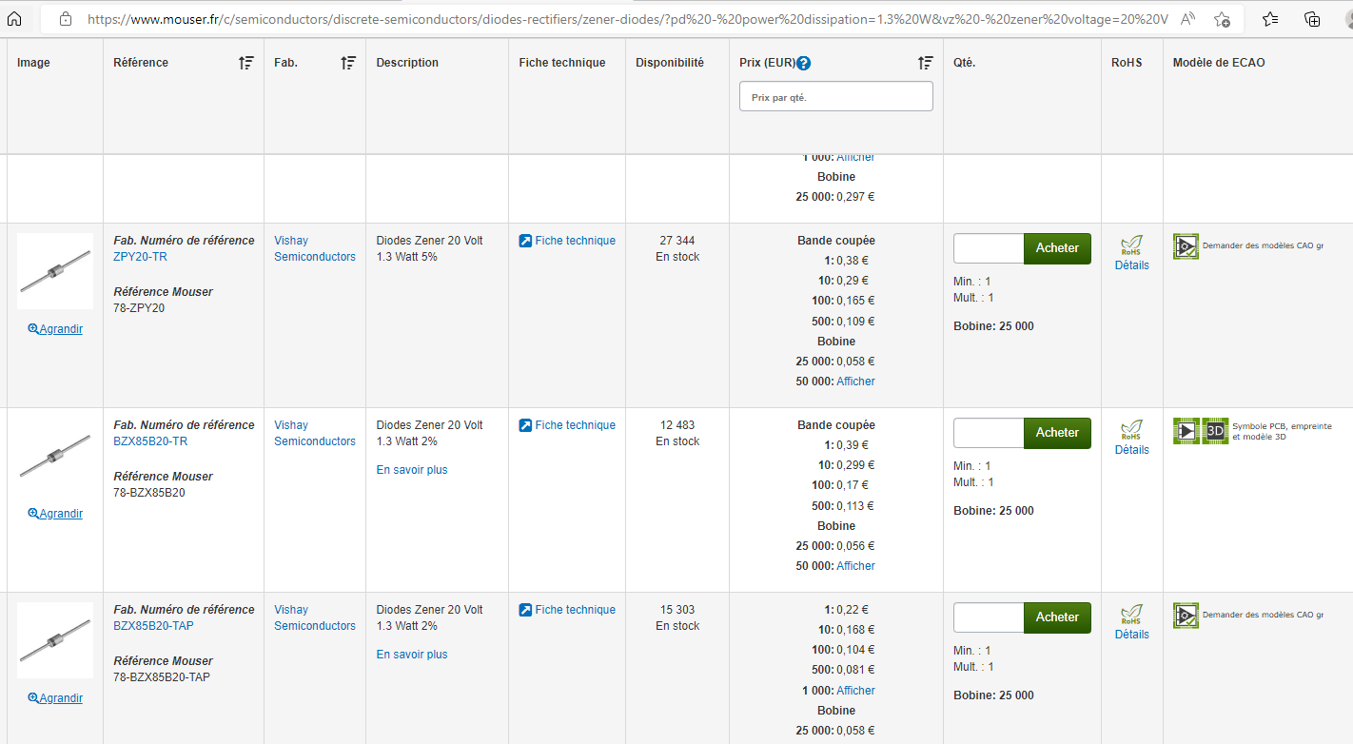The width and height of the screenshot is (1353, 744).
Task: Click the Prix par qté. input field
Action: pyautogui.click(x=835, y=97)
